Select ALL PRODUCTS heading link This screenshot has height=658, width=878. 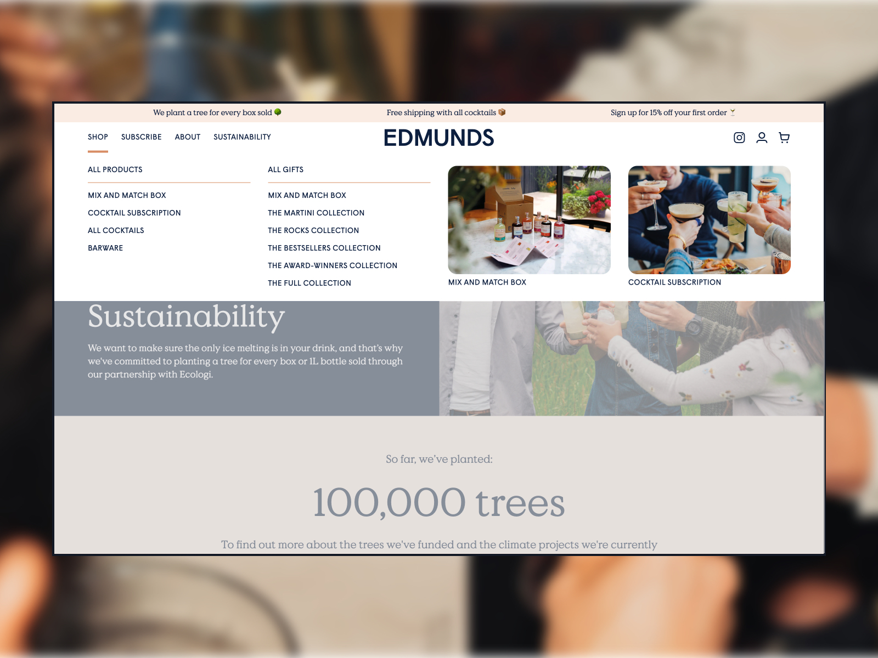click(115, 170)
